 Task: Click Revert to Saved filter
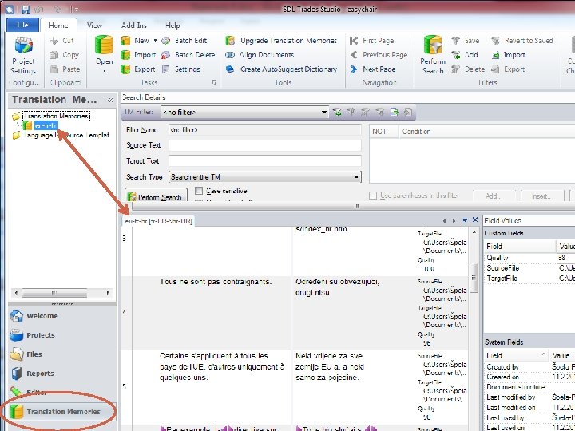pos(522,41)
